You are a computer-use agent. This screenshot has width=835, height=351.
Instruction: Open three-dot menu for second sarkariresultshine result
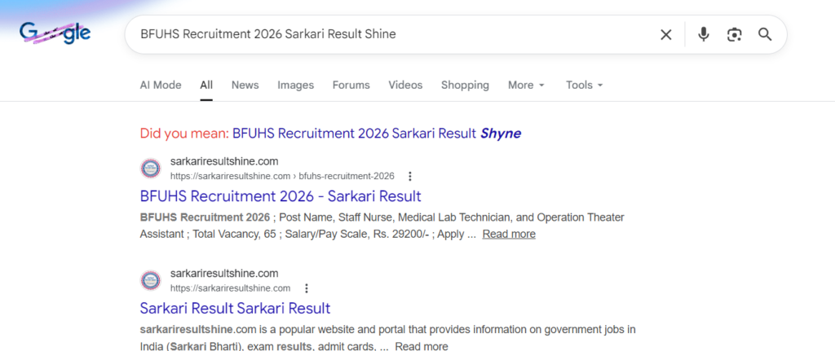(307, 288)
